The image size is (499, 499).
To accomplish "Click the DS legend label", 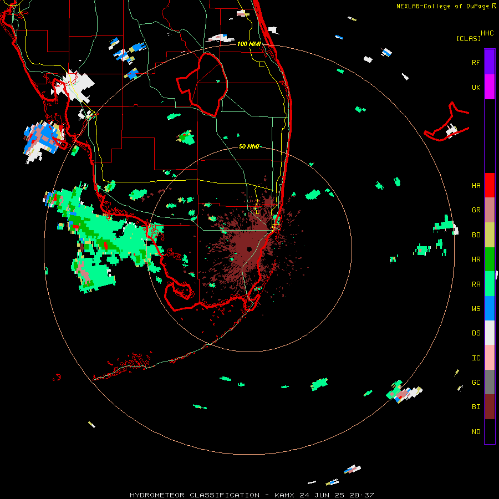I will [476, 333].
